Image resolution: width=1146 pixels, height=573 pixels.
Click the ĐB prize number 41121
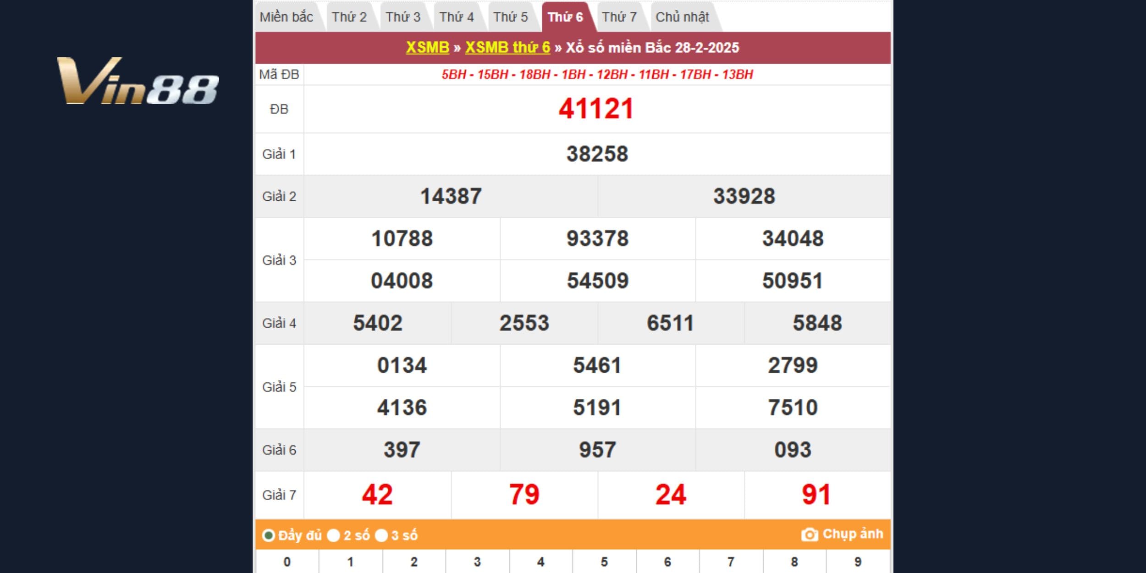pyautogui.click(x=596, y=109)
